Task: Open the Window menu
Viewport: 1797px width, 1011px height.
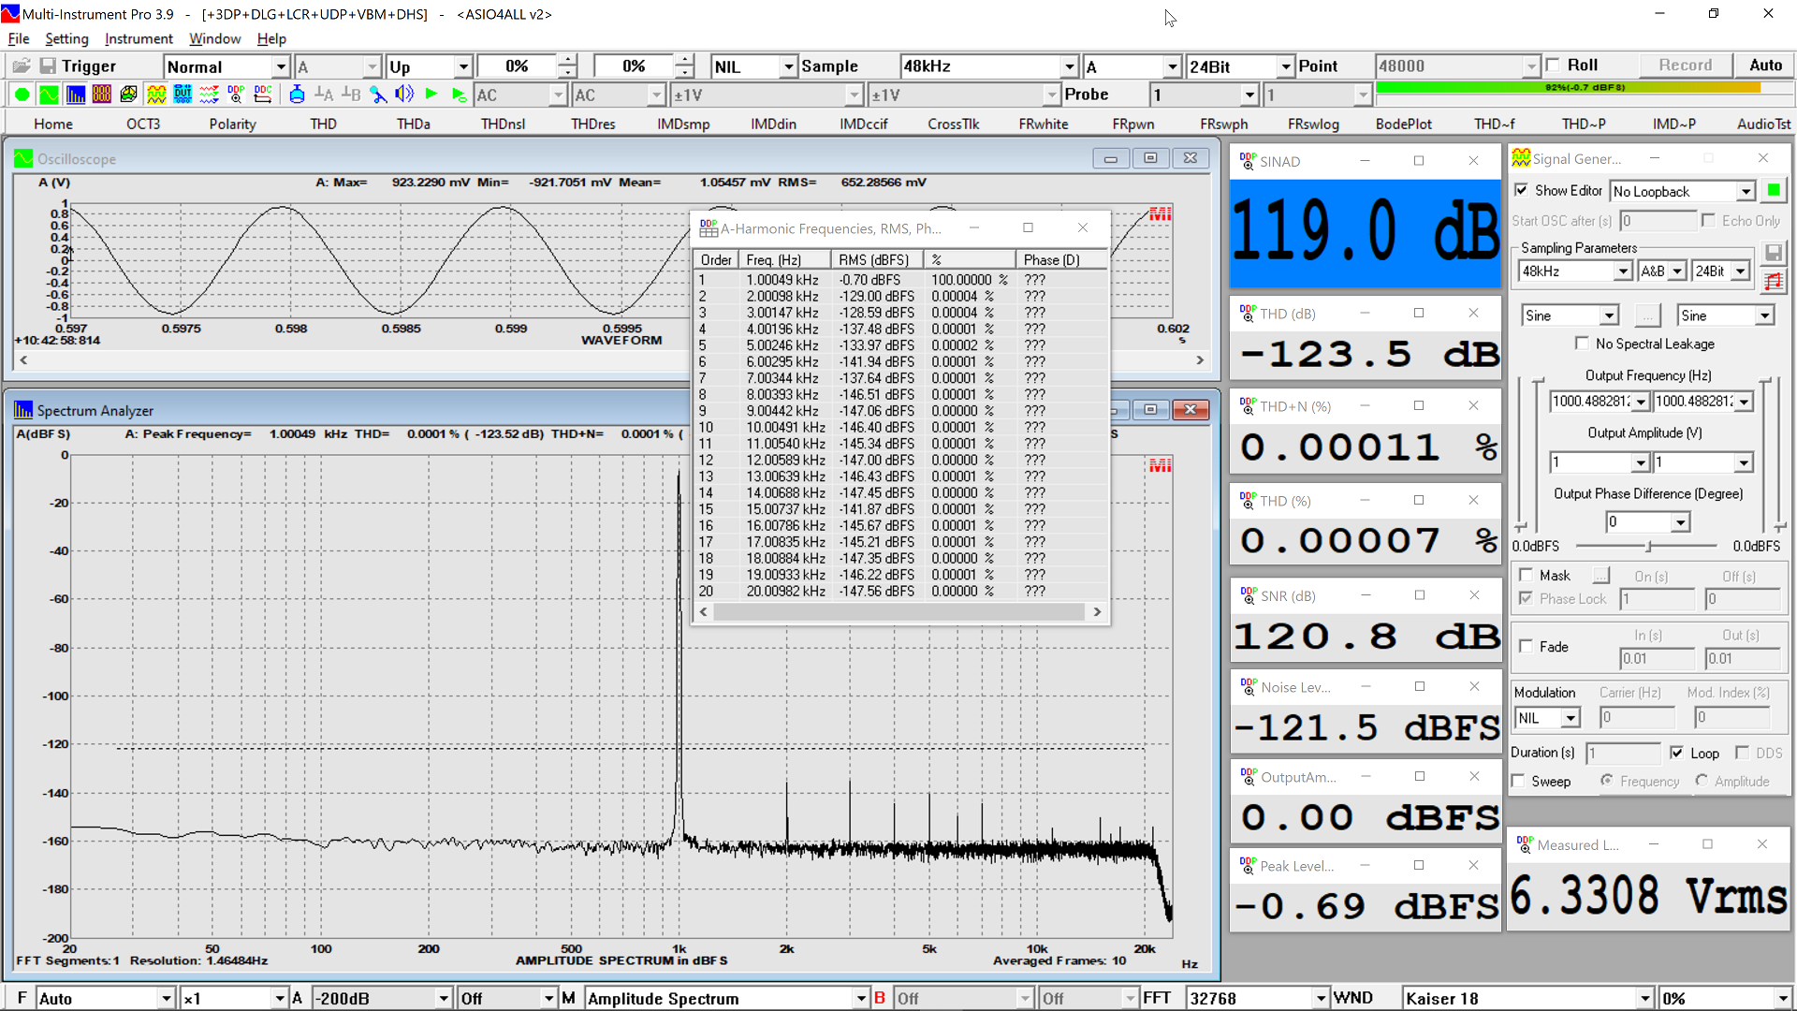Action: 214,38
